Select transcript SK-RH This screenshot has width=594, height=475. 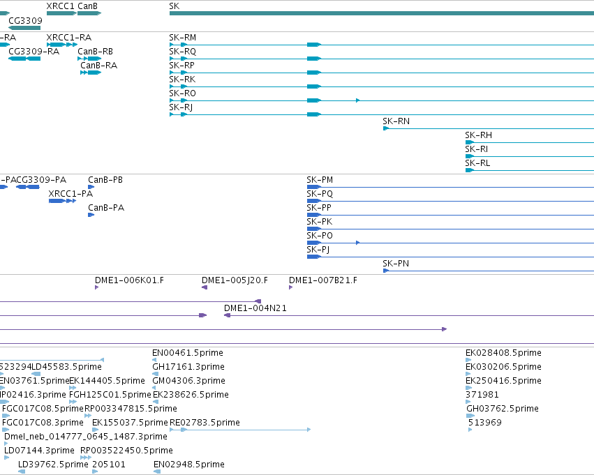tap(530, 142)
